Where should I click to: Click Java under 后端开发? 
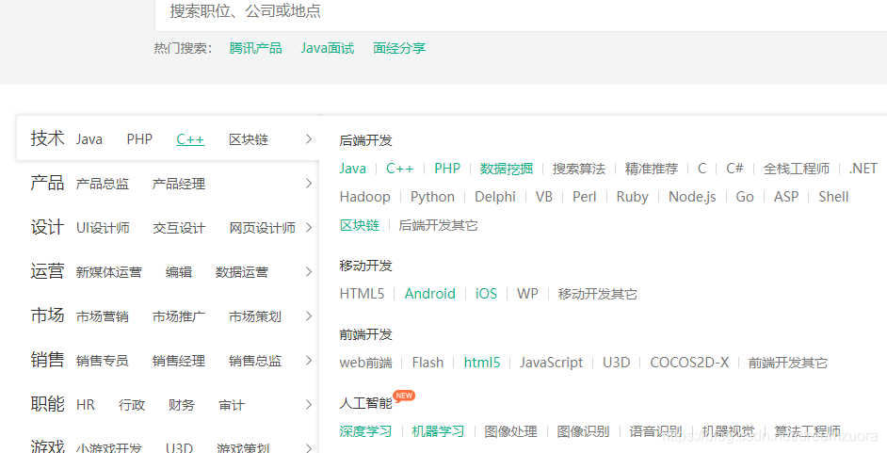tap(352, 169)
